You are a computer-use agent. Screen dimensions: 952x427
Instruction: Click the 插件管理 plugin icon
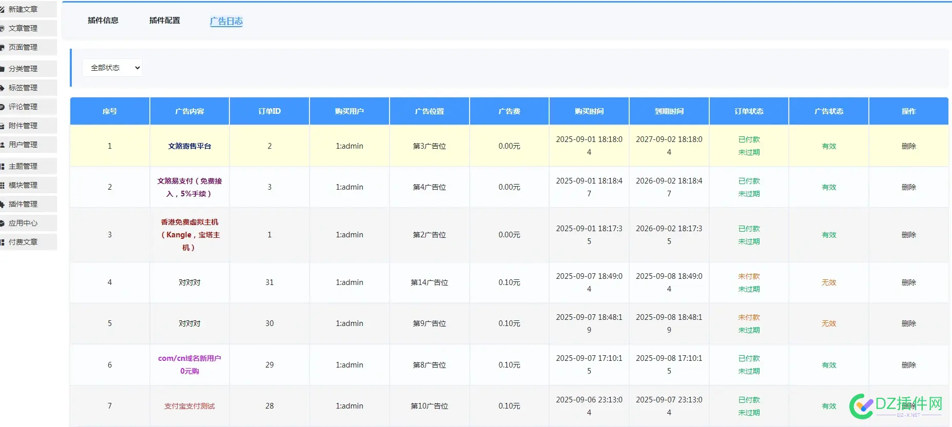(3, 204)
